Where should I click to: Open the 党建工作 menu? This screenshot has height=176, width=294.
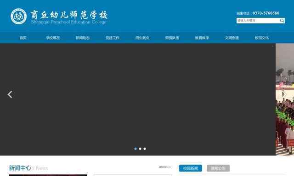pos(113,38)
